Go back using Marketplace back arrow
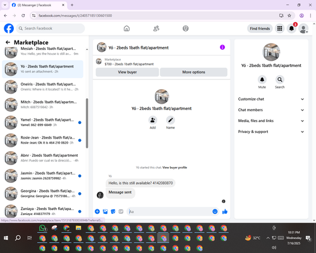Screen dimensions: 316x253 [x=8, y=42]
